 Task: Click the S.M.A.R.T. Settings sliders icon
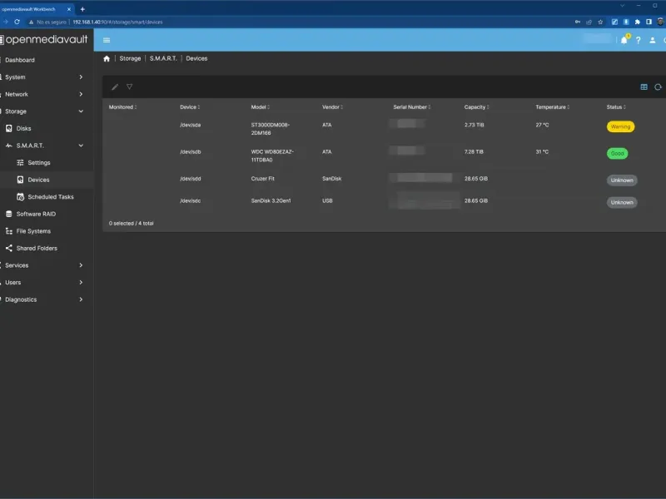20,162
